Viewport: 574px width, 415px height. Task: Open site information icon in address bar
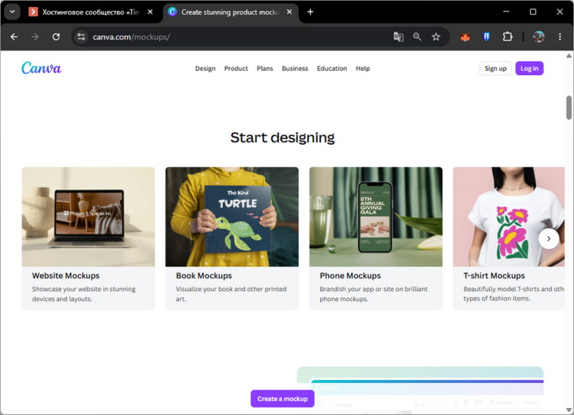pos(81,37)
